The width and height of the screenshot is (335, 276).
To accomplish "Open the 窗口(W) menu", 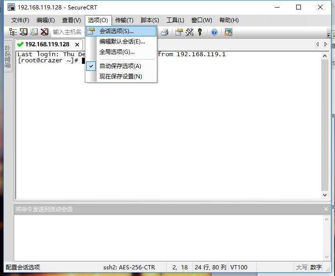I will (x=202, y=20).
